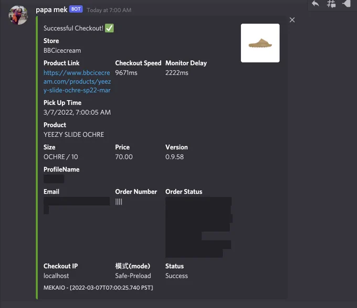357x308 pixels.
Task: Dismiss the embed with the X icon
Action: tap(292, 20)
